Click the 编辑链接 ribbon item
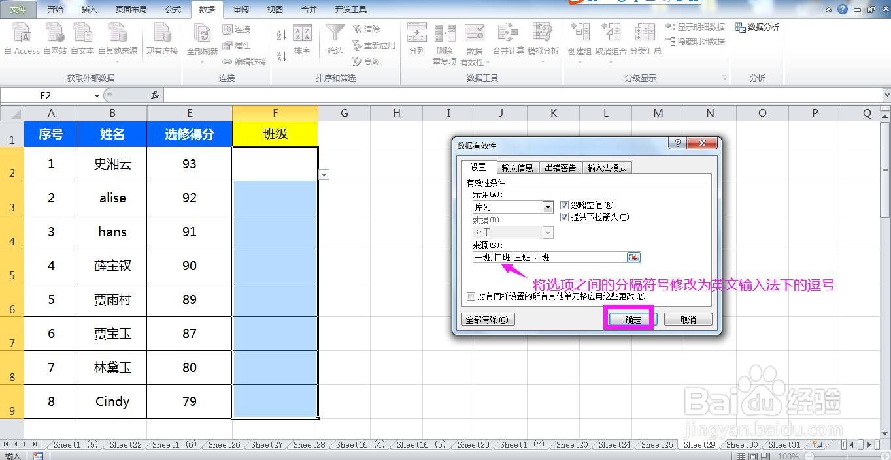 (244, 62)
